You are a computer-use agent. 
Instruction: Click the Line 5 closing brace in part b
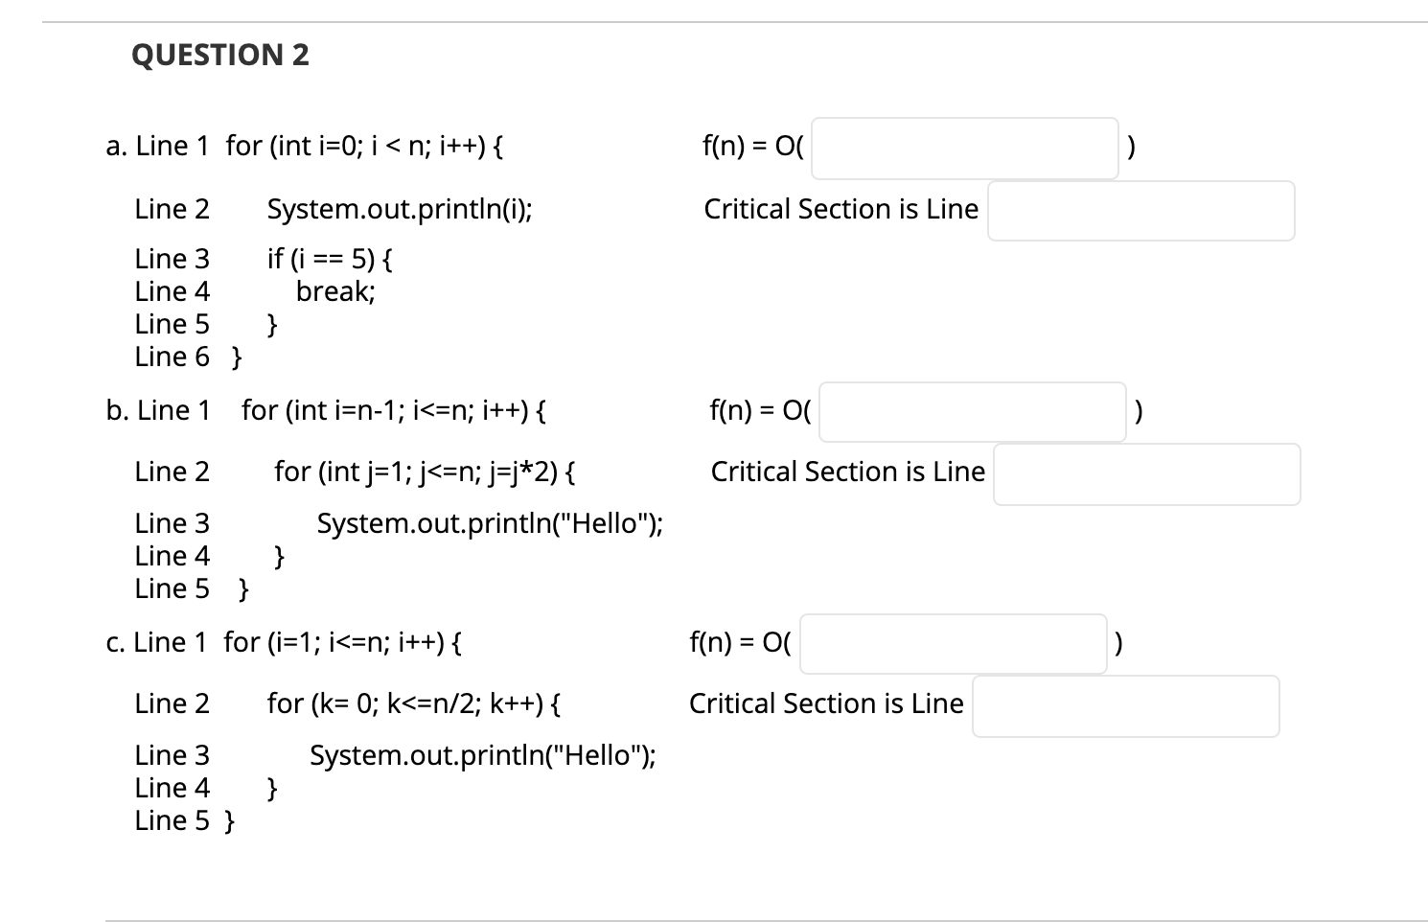pos(240,588)
